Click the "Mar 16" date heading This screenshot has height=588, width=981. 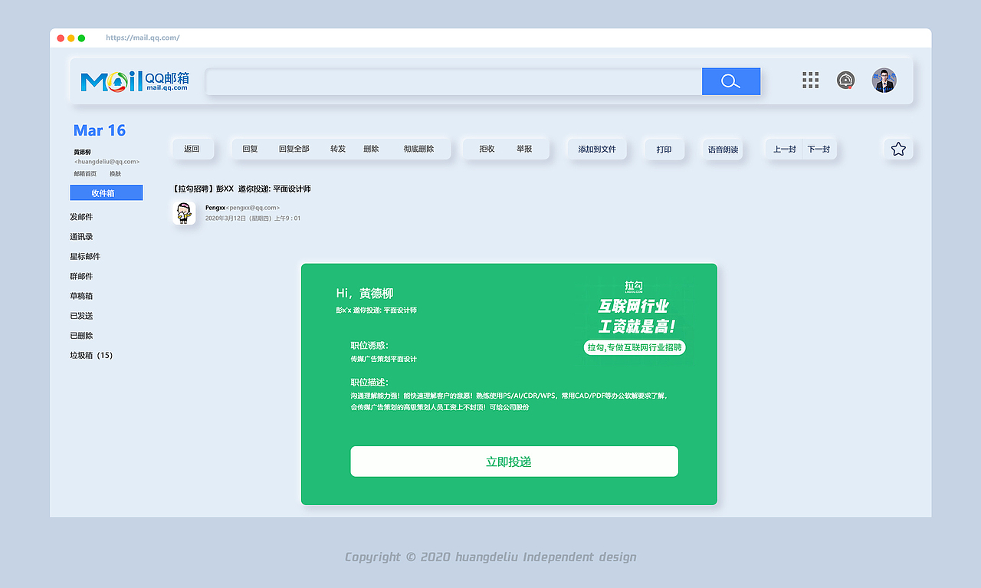click(x=100, y=130)
